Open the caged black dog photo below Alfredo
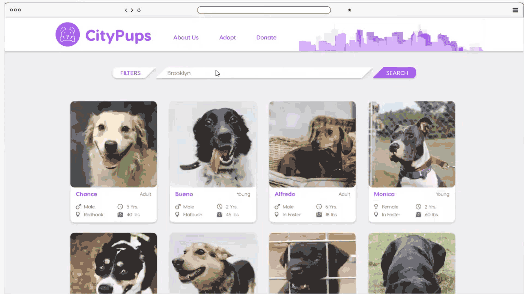The height and width of the screenshot is (294, 524). pyautogui.click(x=312, y=263)
